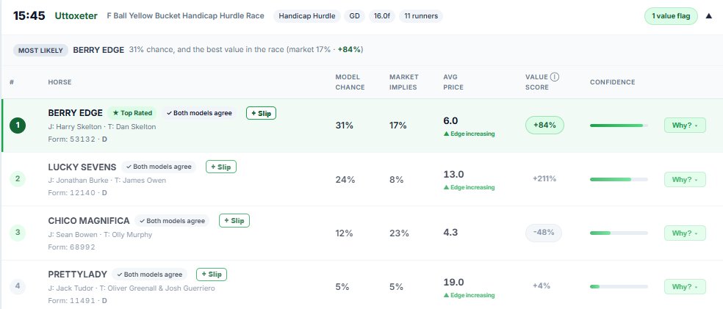Select the CHICO MAGNIFICA horse name
The width and height of the screenshot is (723, 309).
89,221
